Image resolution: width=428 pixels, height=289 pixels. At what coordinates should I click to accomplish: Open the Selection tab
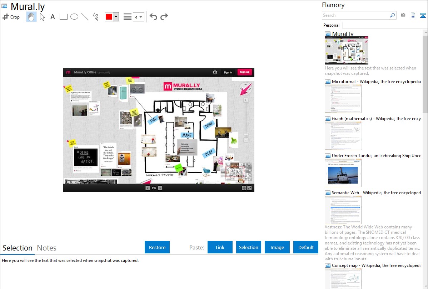coord(18,248)
